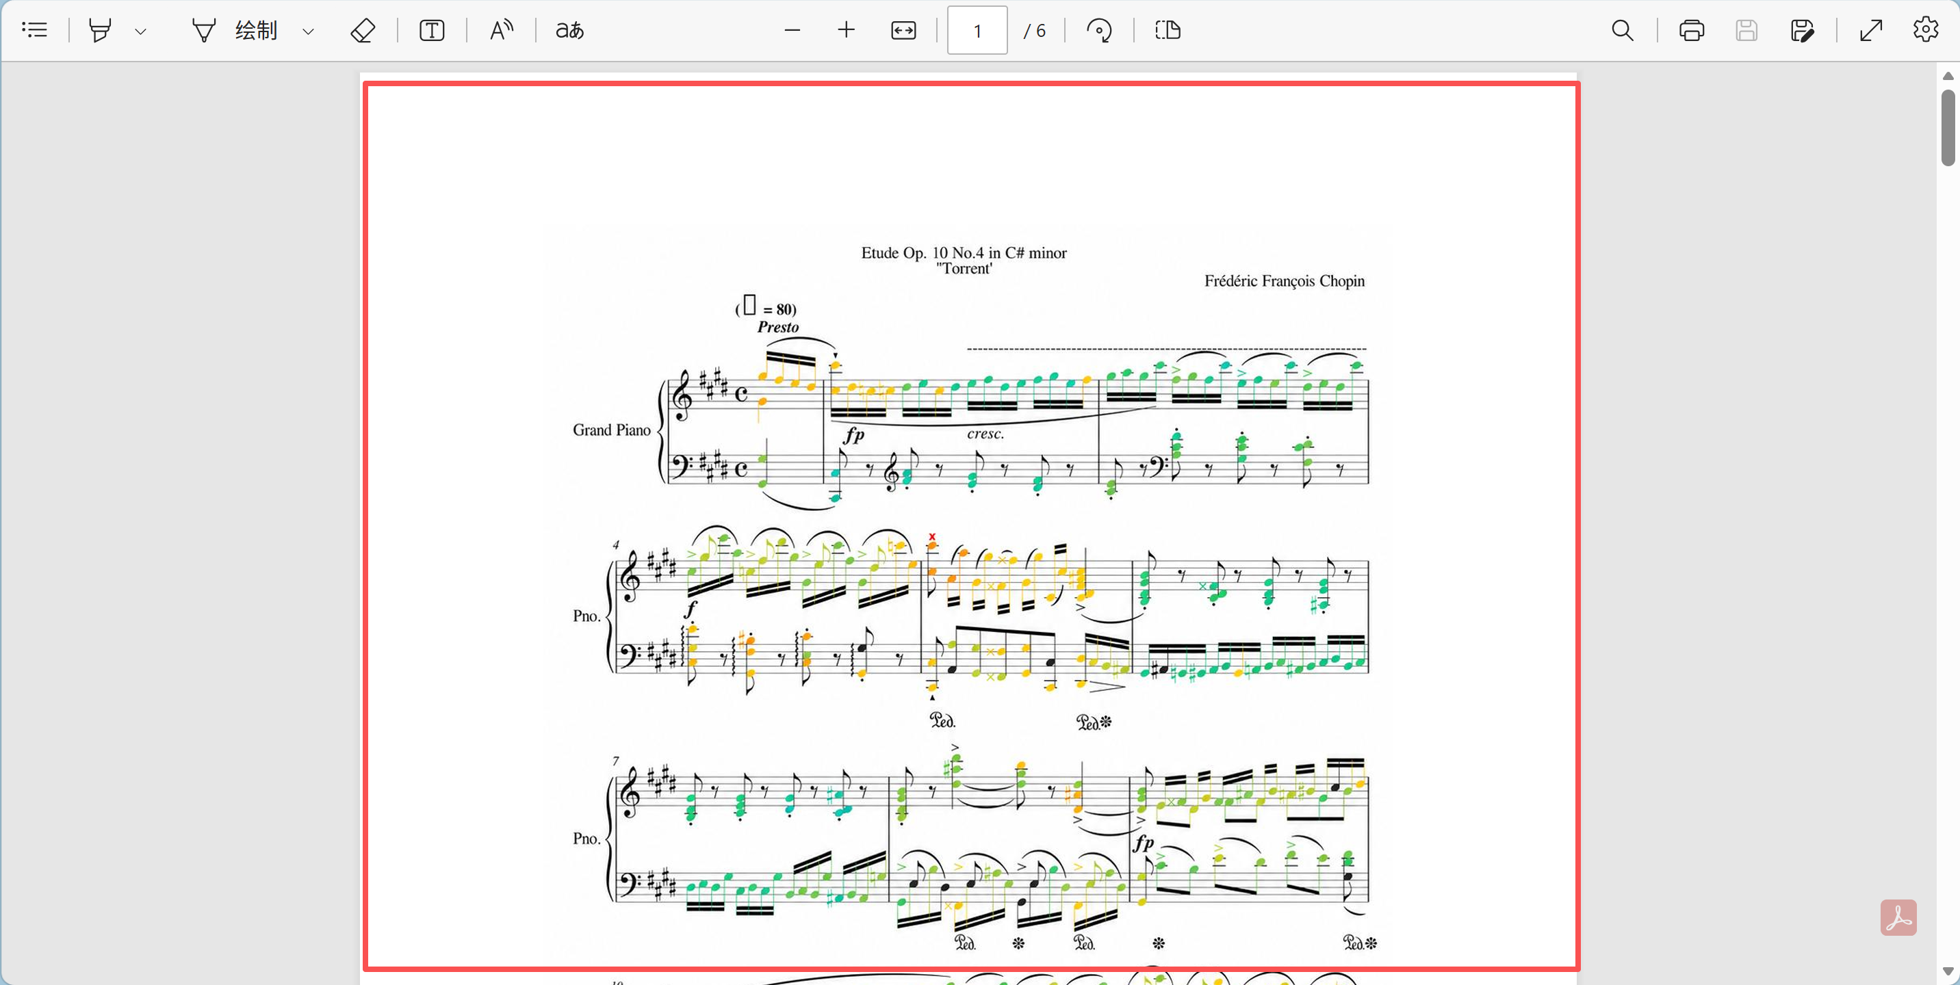Click the title "Etude Op. 10 No.4 in C# minor"

[964, 252]
